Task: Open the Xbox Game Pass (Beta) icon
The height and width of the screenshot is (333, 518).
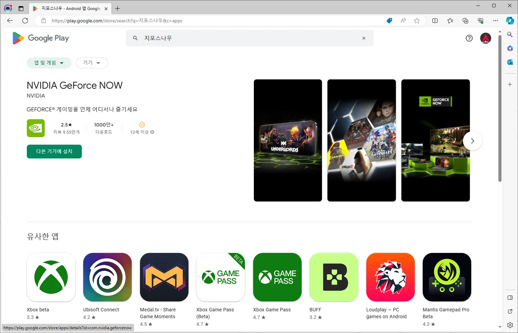Action: pos(220,277)
